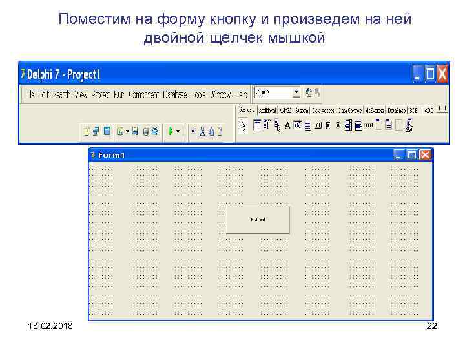This screenshot has width=465, height=349.
Task: Pick the GroupBox component in the palette
Action: [x=378, y=124]
